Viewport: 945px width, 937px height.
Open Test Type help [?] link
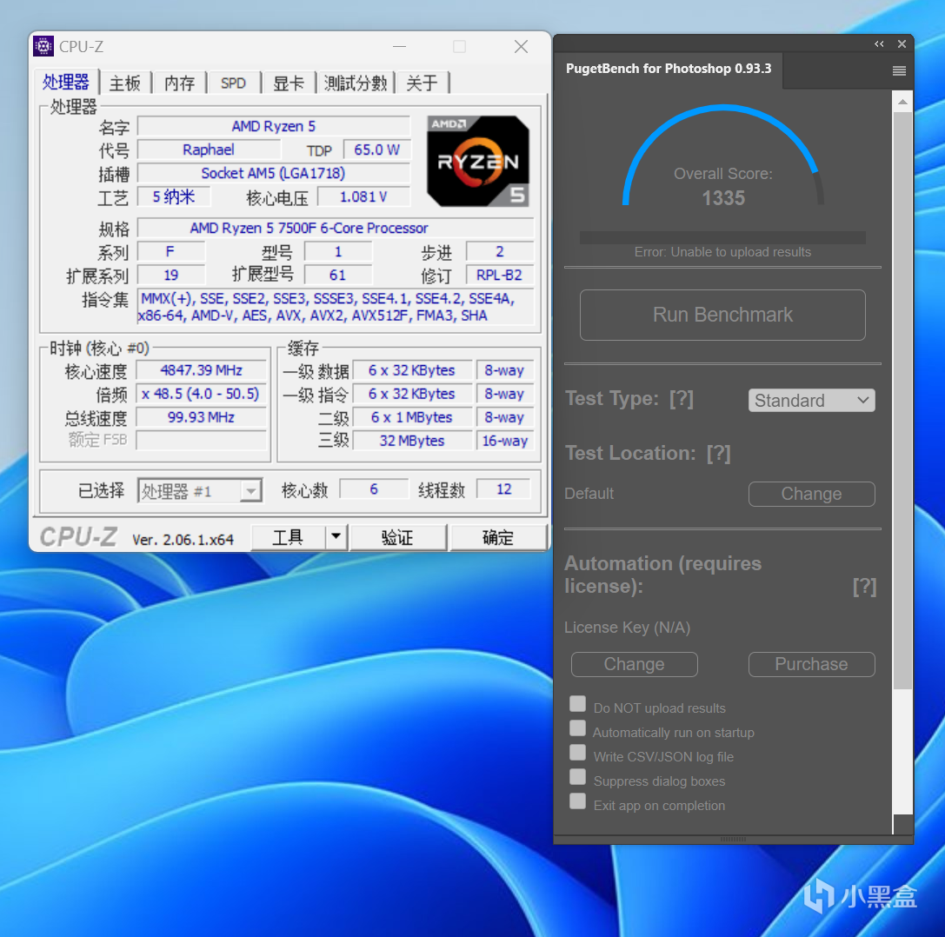(681, 398)
